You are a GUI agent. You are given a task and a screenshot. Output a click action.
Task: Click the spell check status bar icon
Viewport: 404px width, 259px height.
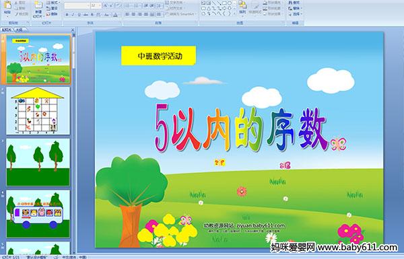point(57,257)
